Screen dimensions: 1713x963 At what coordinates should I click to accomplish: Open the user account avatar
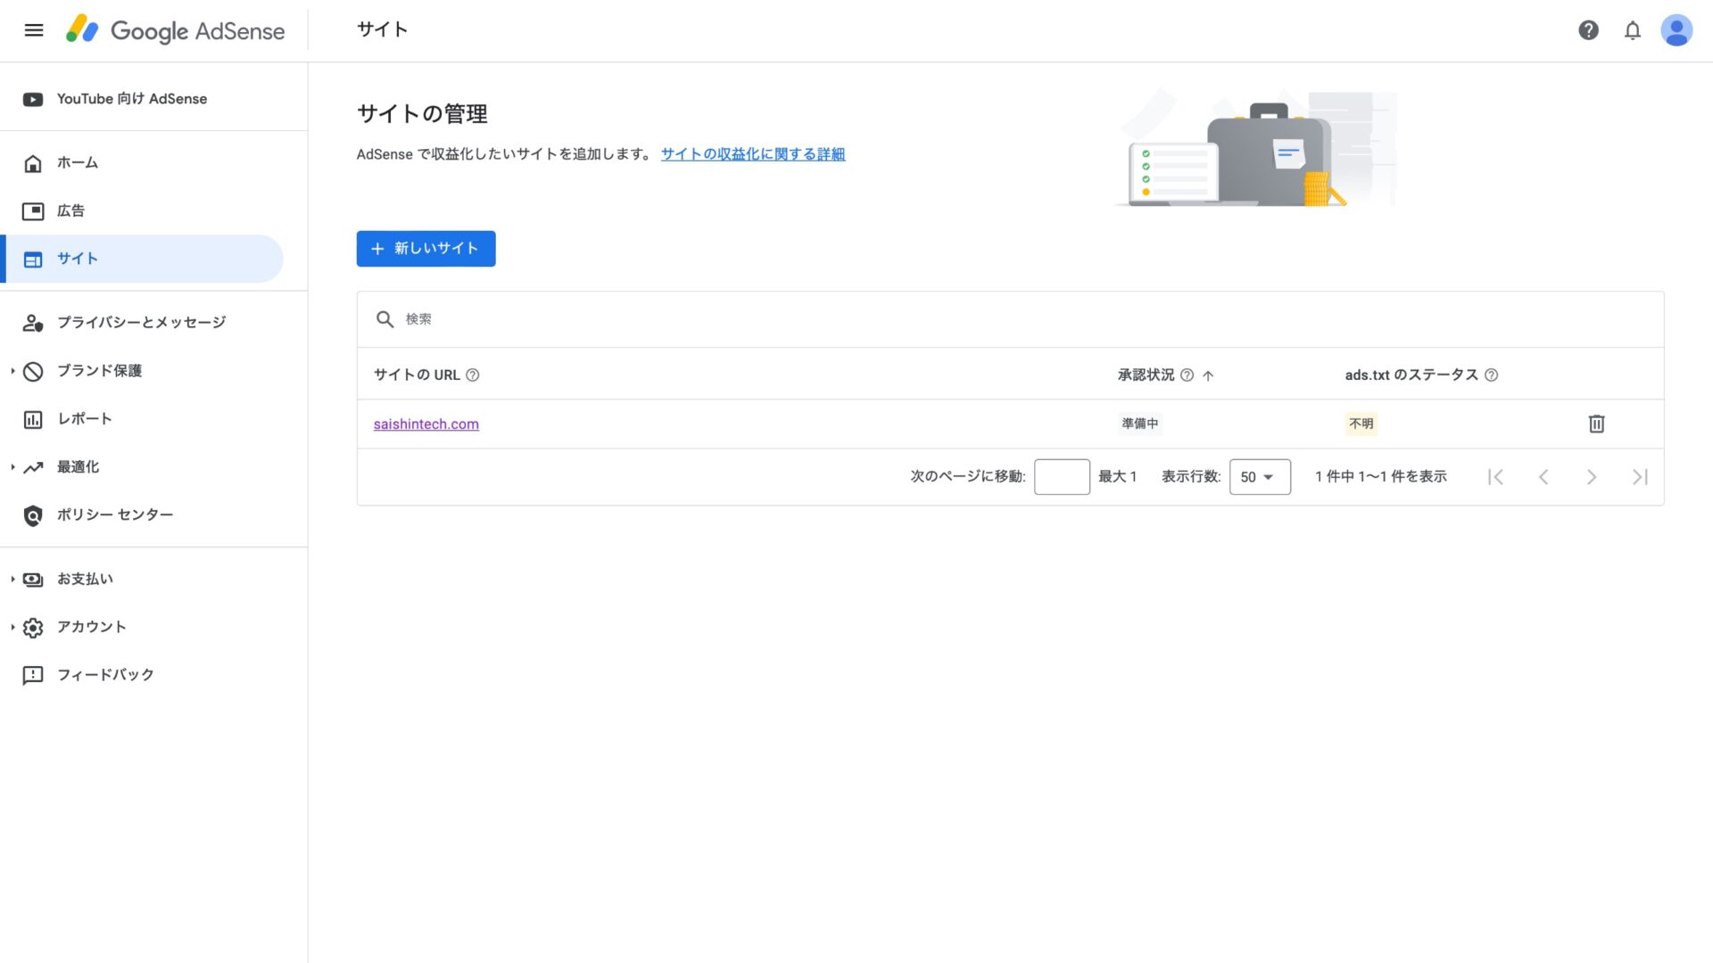[x=1676, y=30]
